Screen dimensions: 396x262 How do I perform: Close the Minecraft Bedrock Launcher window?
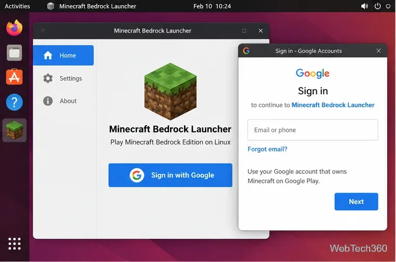(261, 31)
